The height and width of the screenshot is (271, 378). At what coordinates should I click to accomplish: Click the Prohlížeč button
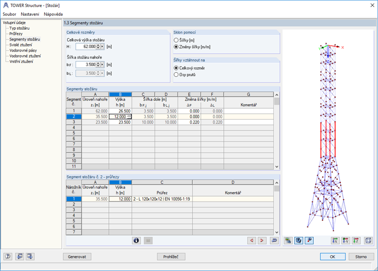[171, 257]
